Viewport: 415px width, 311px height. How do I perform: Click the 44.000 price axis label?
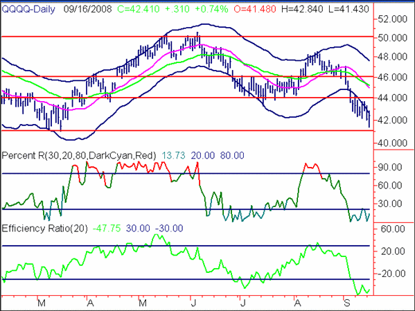pyautogui.click(x=392, y=98)
